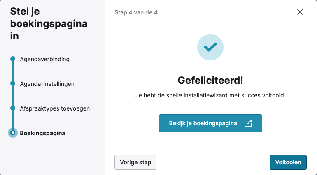Click the active Boekingspagina step marker
The width and height of the screenshot is (317, 175).
click(x=13, y=133)
